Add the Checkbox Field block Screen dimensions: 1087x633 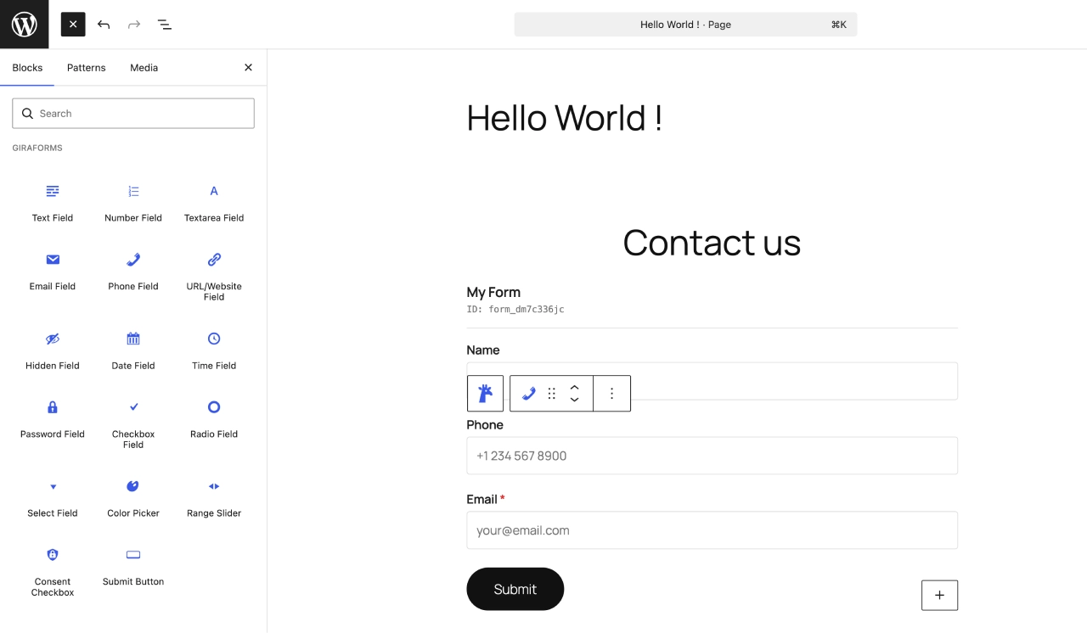133,423
